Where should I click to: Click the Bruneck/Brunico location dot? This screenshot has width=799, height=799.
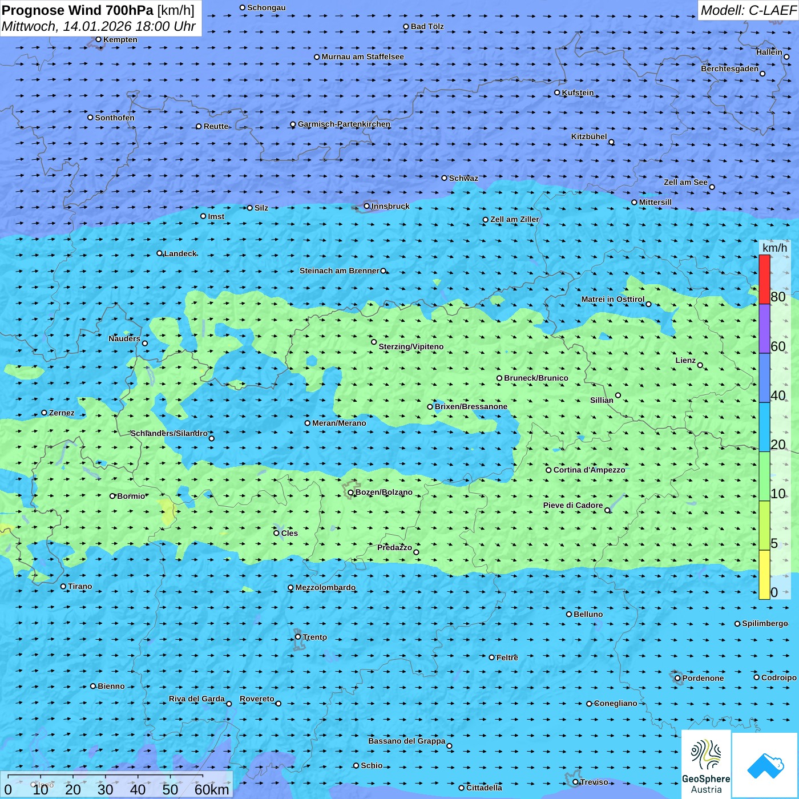pos(499,378)
